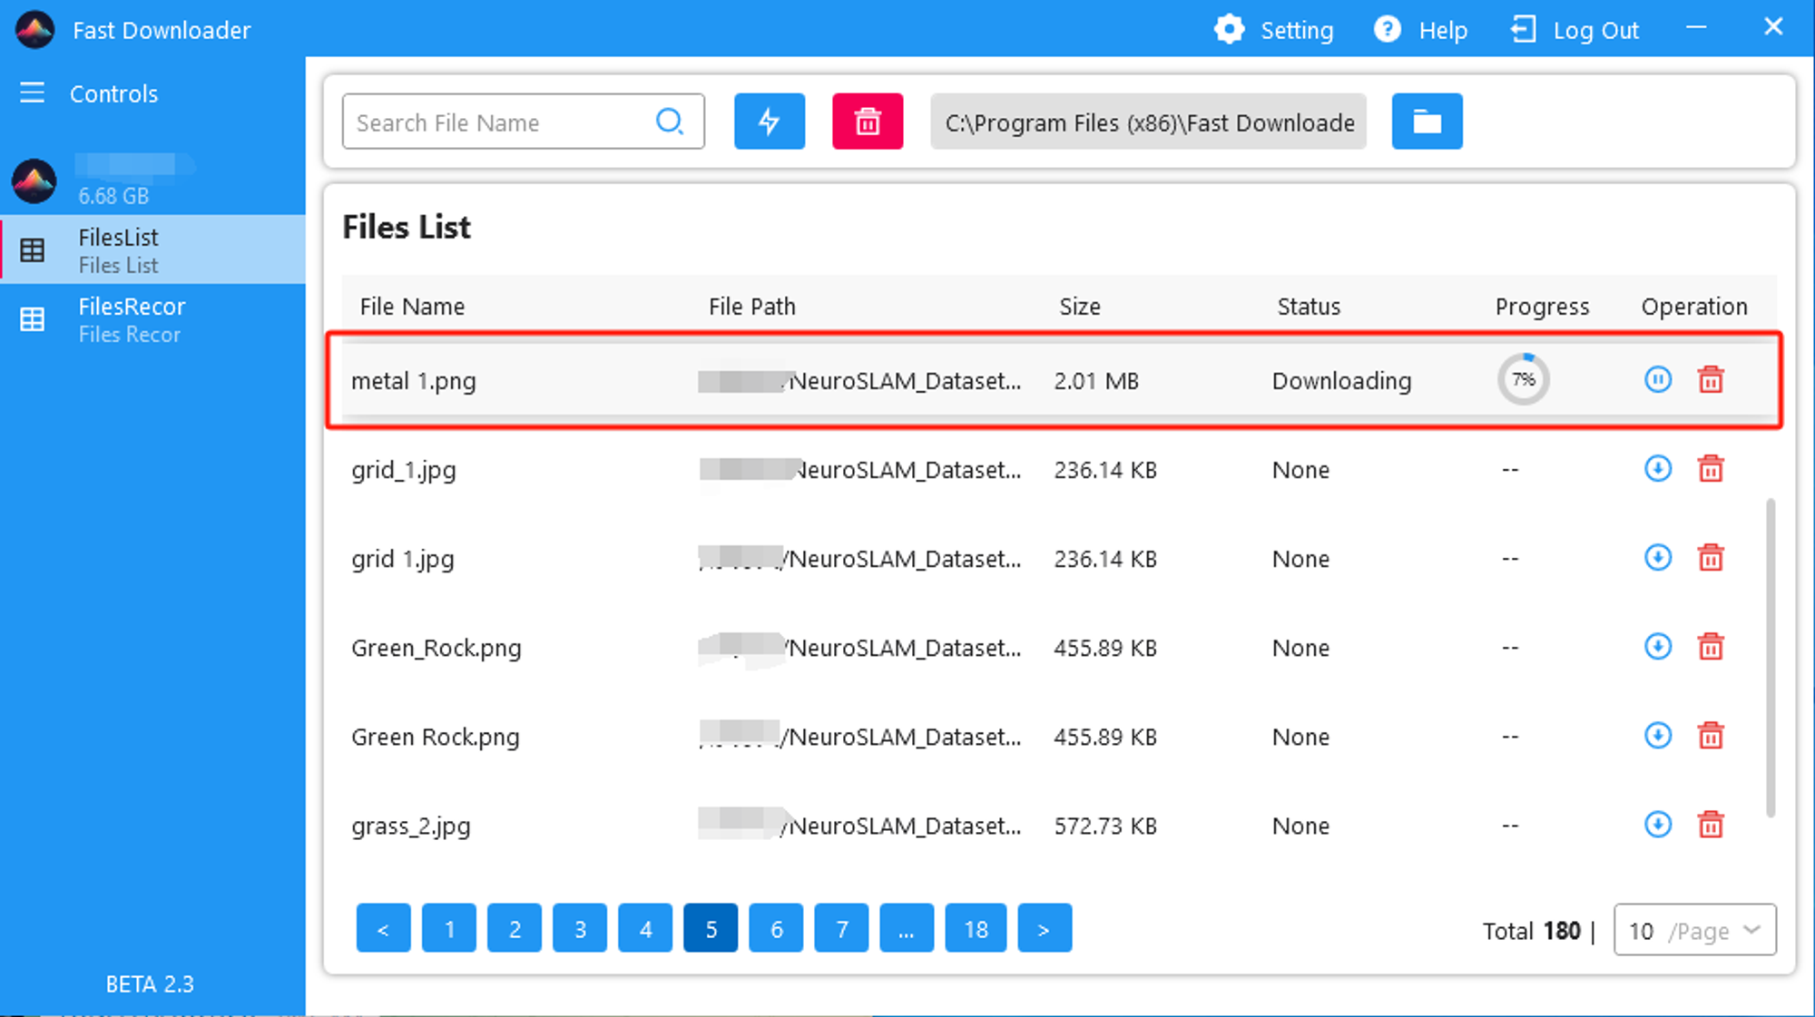Go to page 2
This screenshot has height=1017, width=1815.
tap(515, 928)
